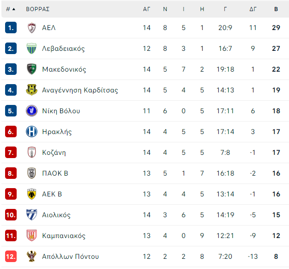The height and width of the screenshot is (269, 289).
Task: Click the Ηρακλής blue H emblem
Action: tap(31, 132)
